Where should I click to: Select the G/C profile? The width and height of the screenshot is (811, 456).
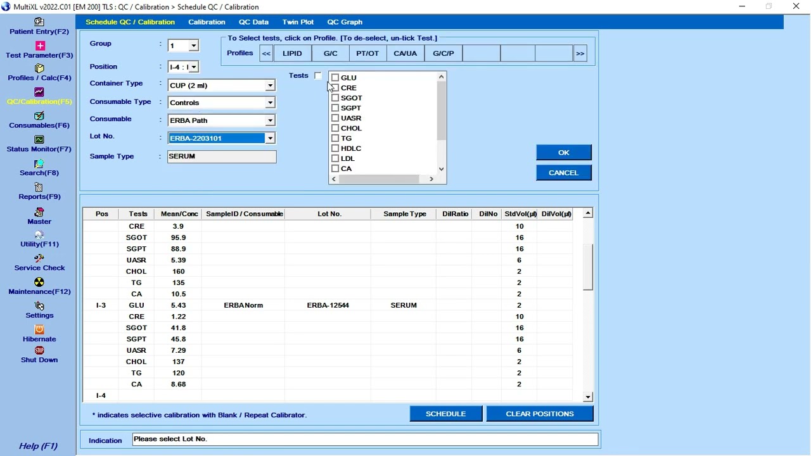click(330, 53)
